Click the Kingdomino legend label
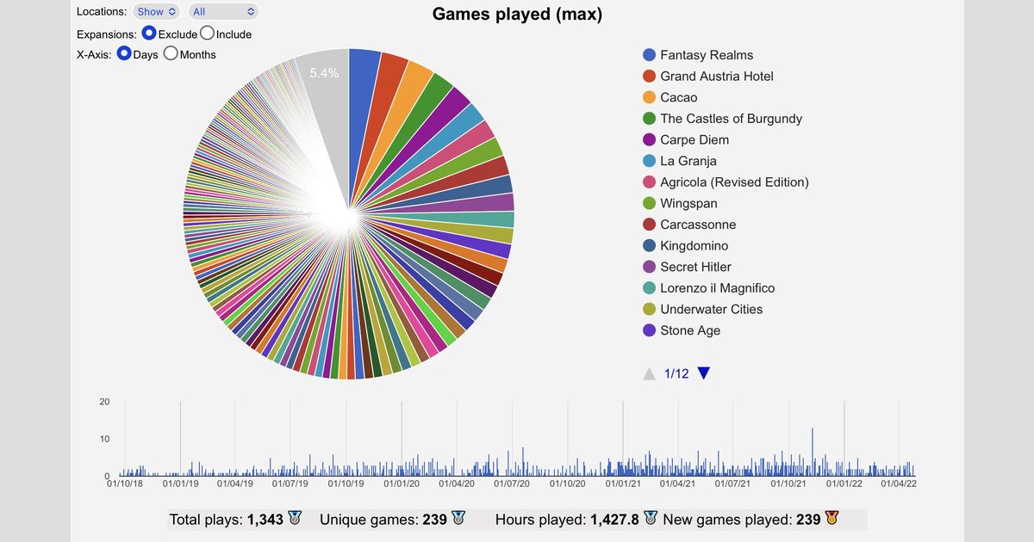 click(695, 245)
